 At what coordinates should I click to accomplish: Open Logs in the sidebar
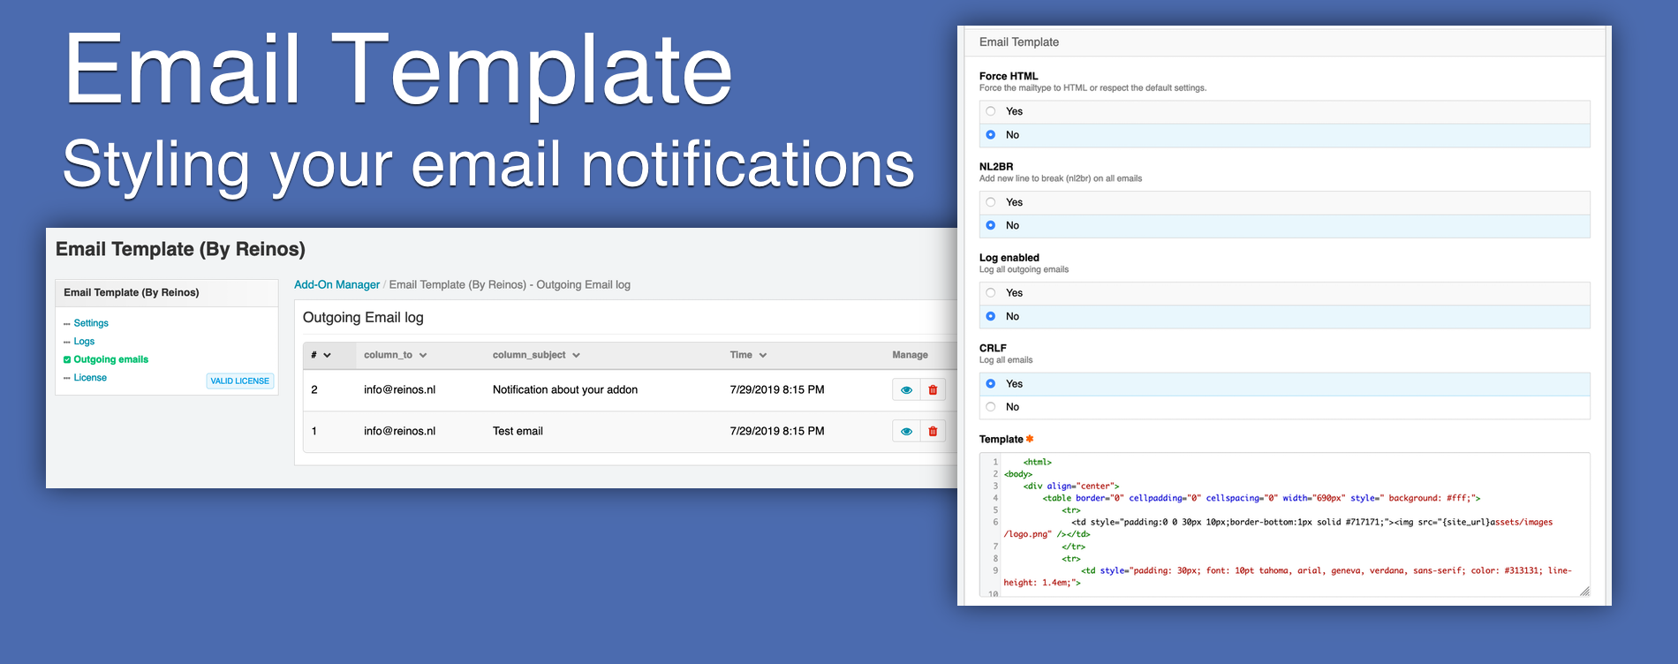pos(84,342)
